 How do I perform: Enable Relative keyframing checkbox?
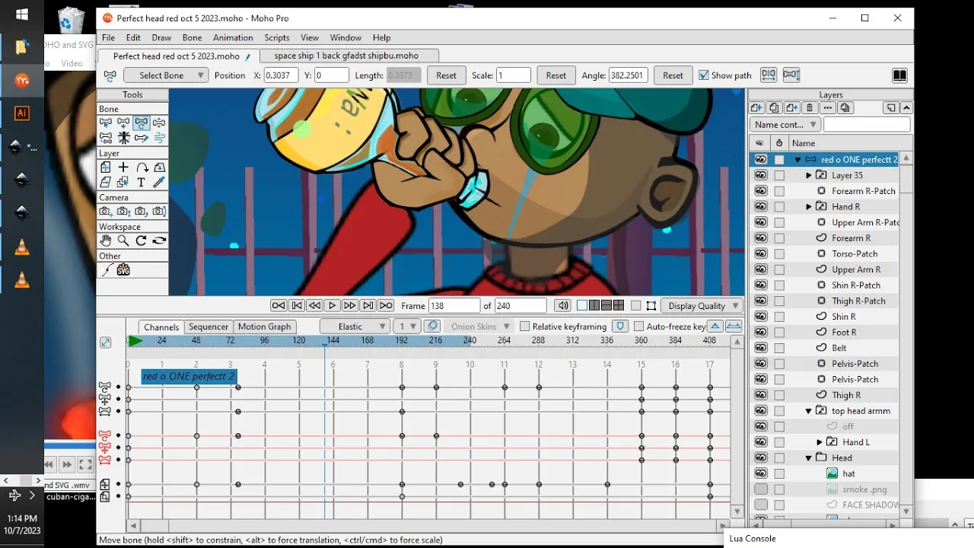pyautogui.click(x=524, y=327)
